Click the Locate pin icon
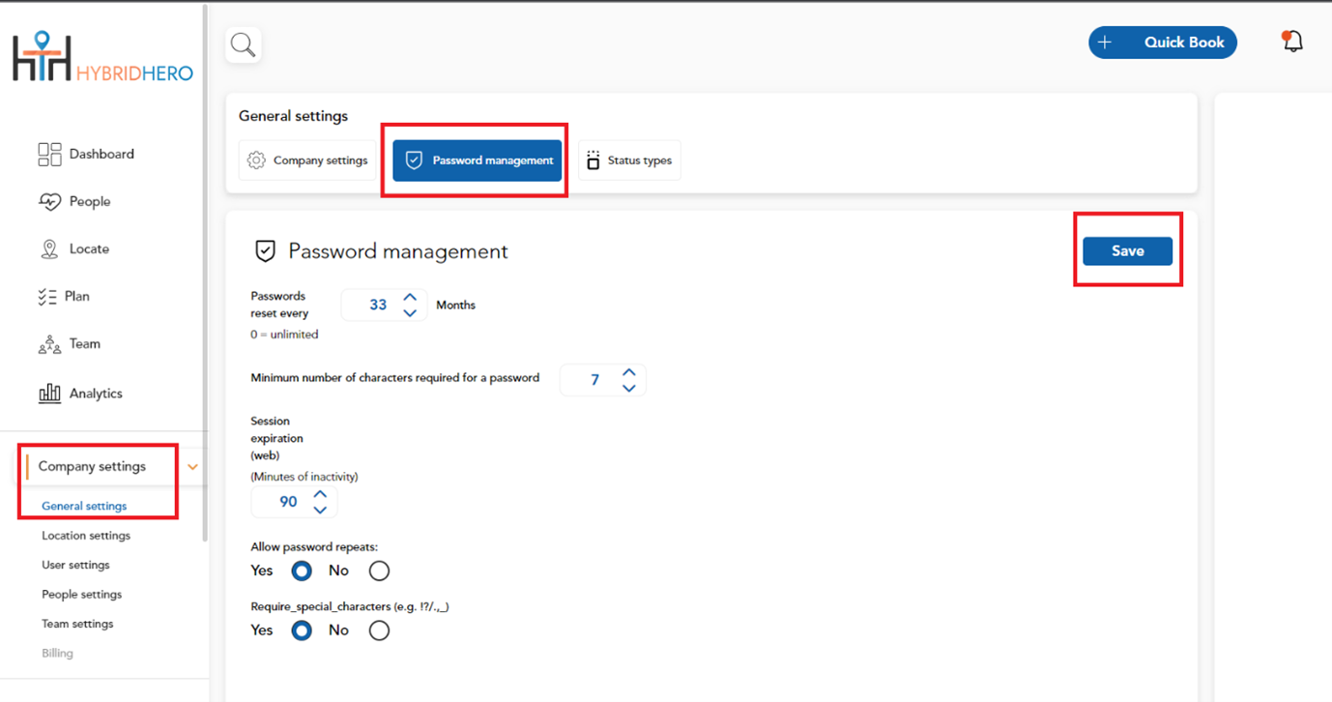Image resolution: width=1332 pixels, height=702 pixels. pyautogui.click(x=49, y=249)
